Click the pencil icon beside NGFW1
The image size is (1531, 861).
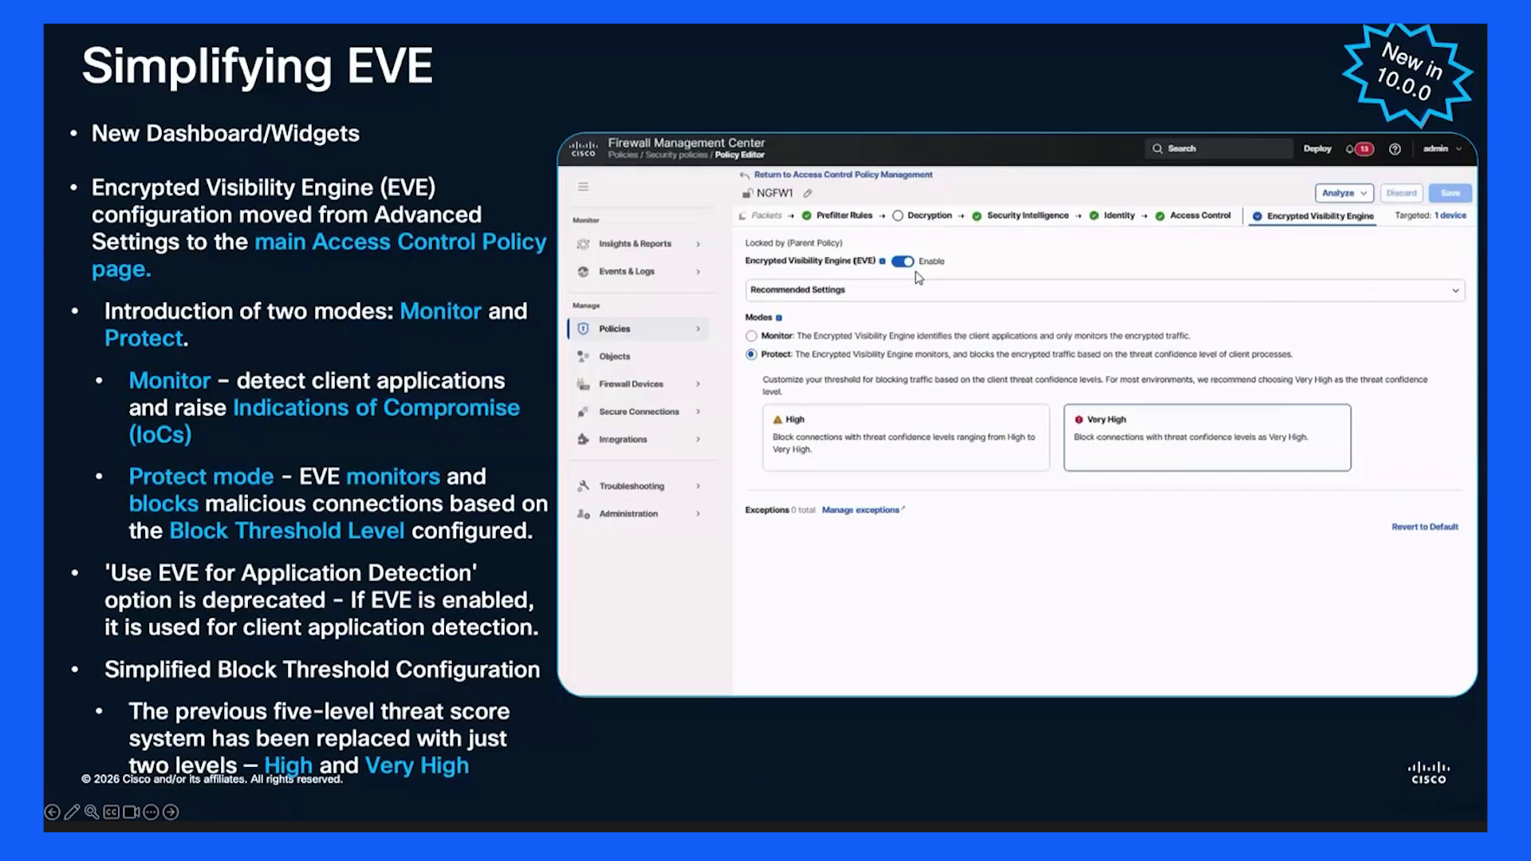tap(808, 193)
